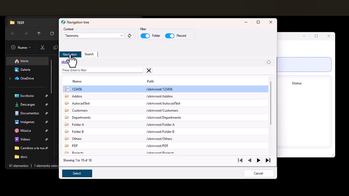Click the folder icon for Folder B

pyautogui.click(x=67, y=131)
